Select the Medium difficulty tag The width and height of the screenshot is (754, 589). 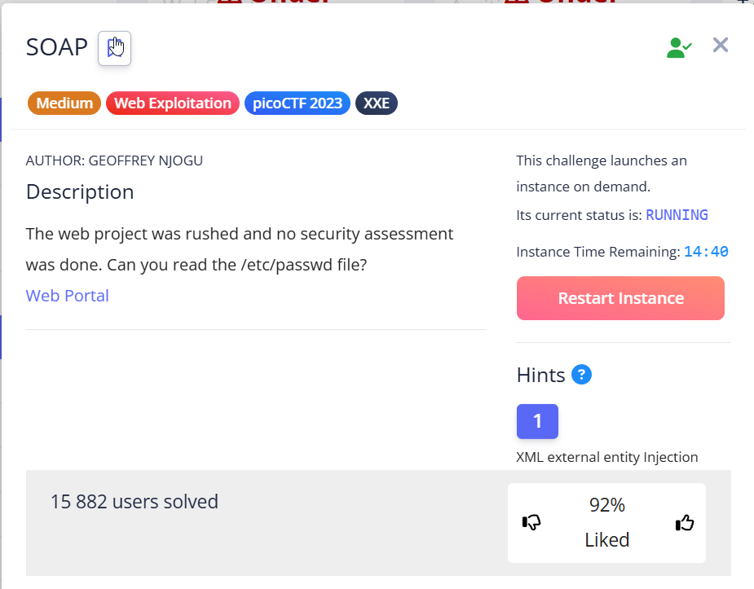click(x=64, y=103)
